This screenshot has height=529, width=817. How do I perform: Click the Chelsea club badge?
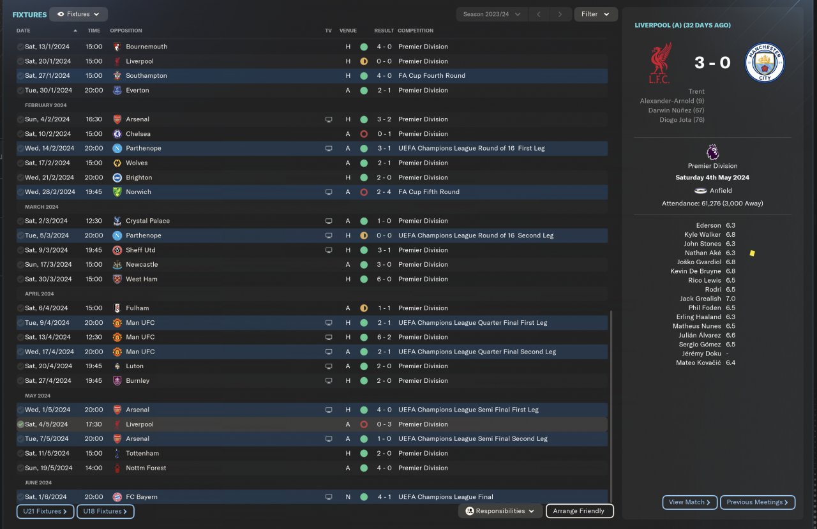point(117,134)
